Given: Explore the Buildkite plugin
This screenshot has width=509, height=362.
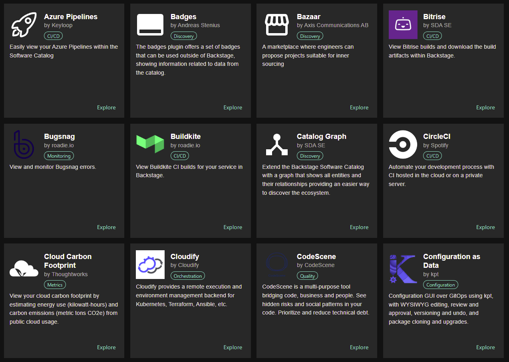Looking at the screenshot, I should point(233,227).
